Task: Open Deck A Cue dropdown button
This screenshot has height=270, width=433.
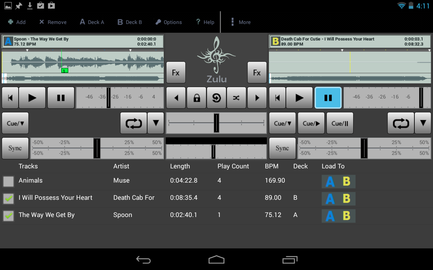Action: tap(15, 123)
